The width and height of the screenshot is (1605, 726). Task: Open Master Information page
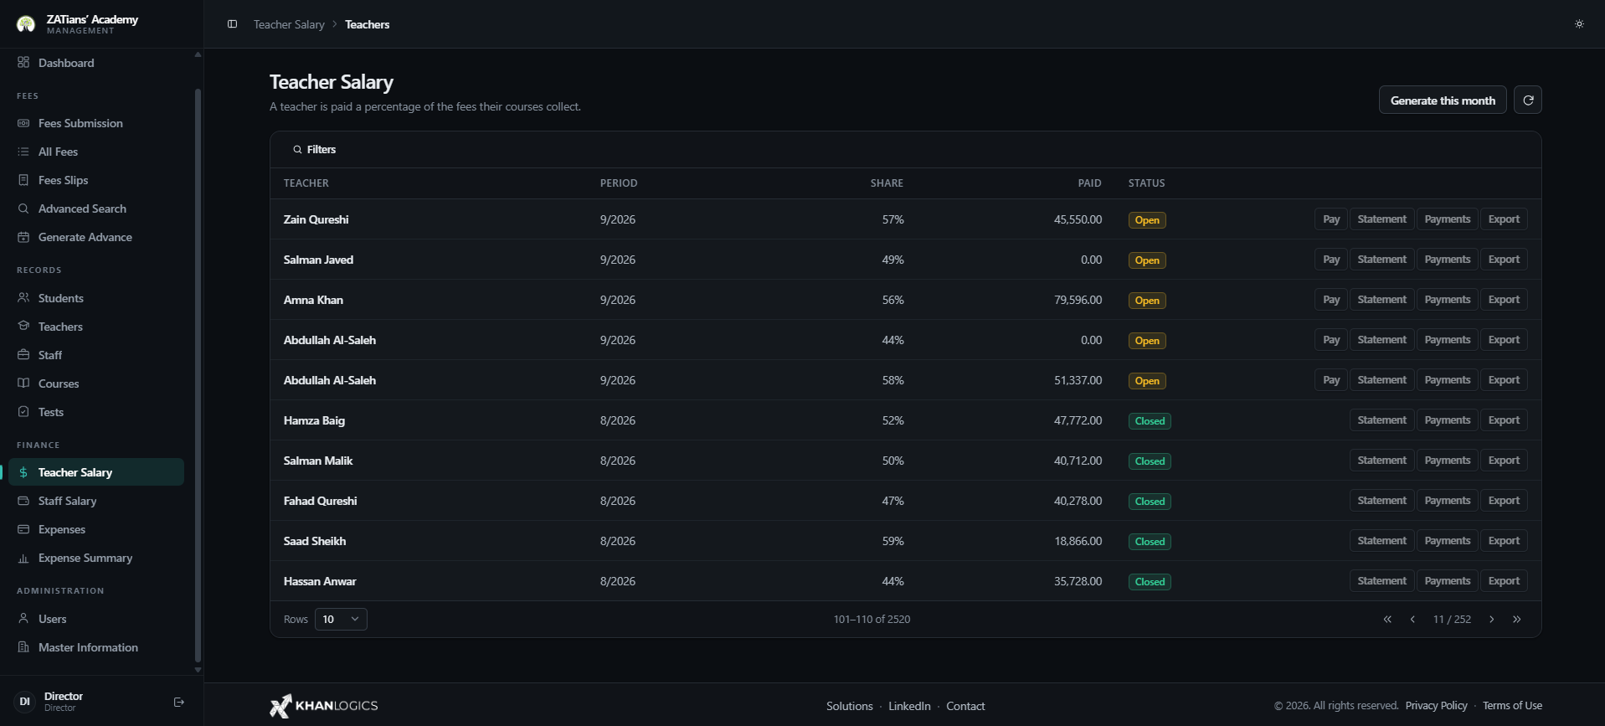(96, 647)
